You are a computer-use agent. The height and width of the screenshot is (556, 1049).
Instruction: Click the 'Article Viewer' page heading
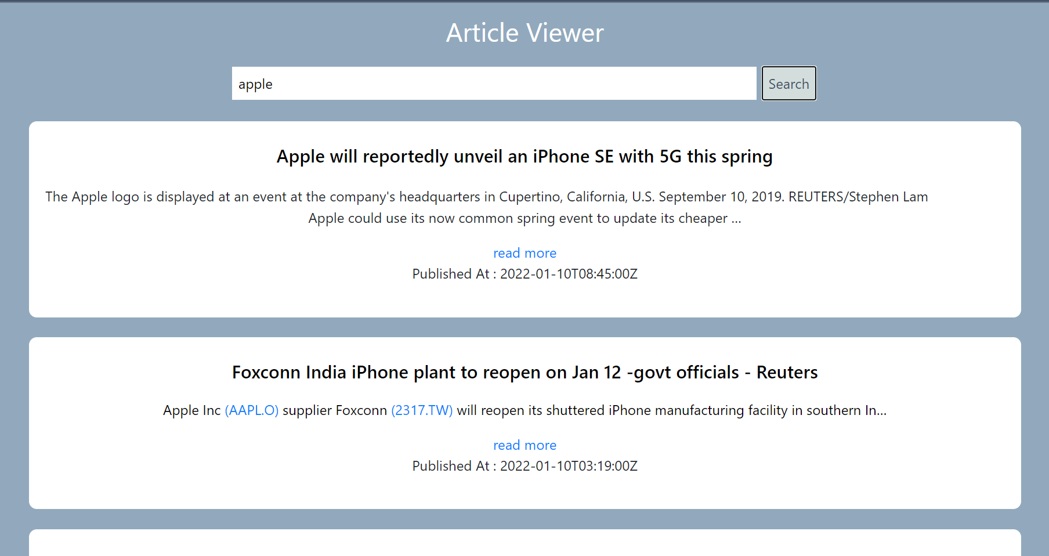524,33
